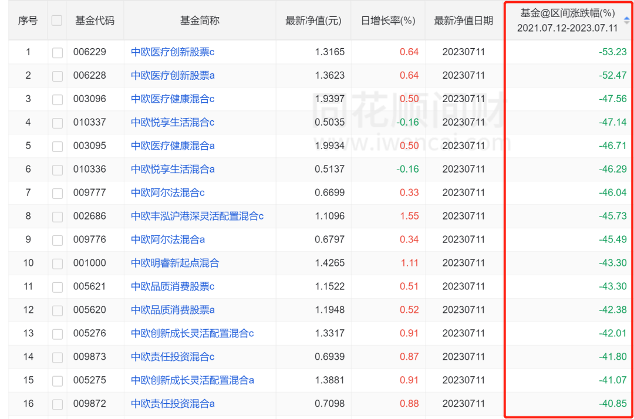The height and width of the screenshot is (419, 634).
Task: Click the net value 0.7098 cell
Action: coord(329,404)
